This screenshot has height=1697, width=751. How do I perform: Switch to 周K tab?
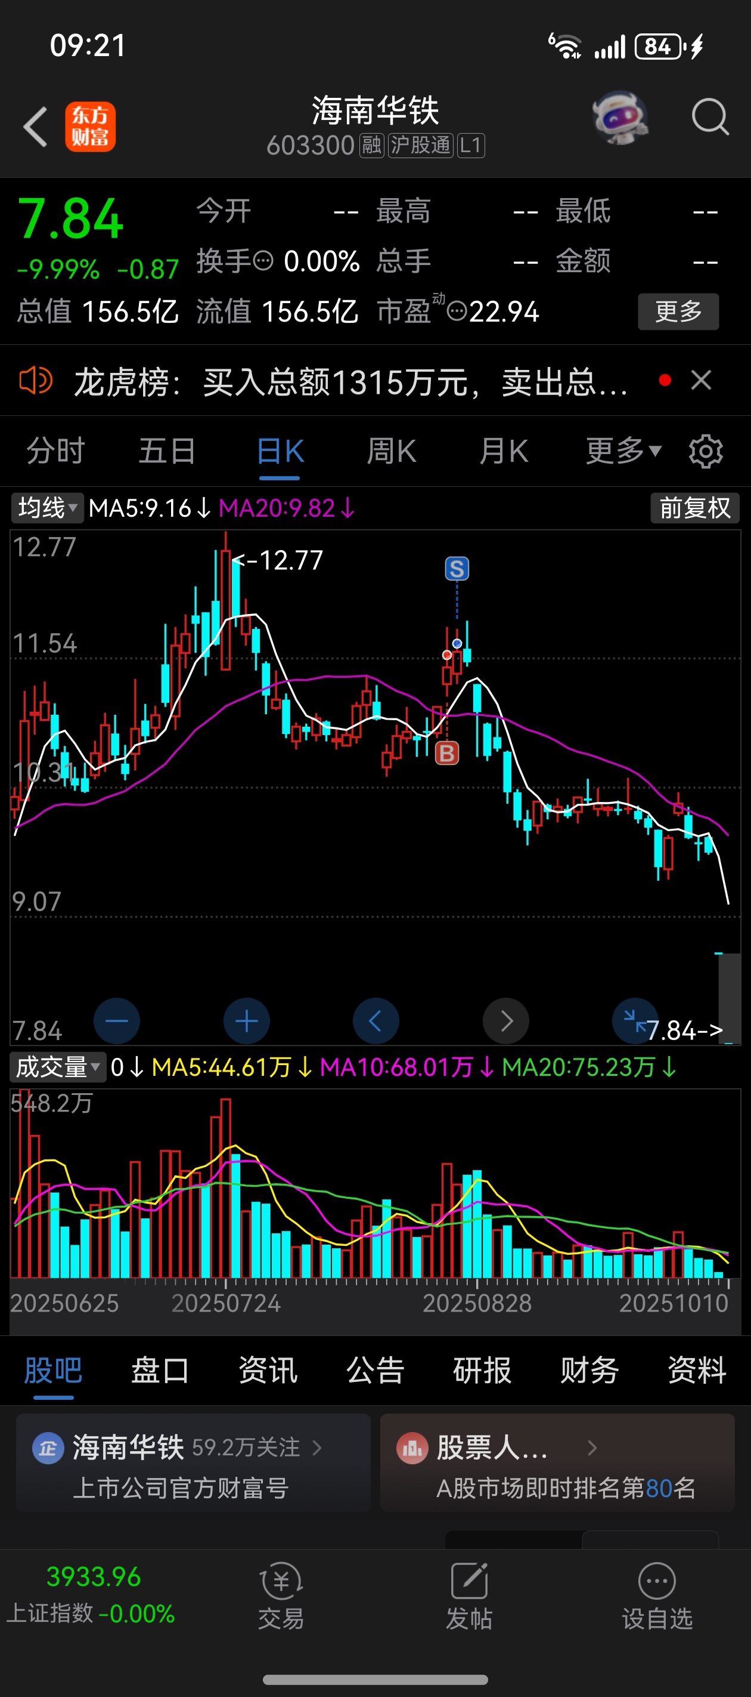pyautogui.click(x=391, y=451)
